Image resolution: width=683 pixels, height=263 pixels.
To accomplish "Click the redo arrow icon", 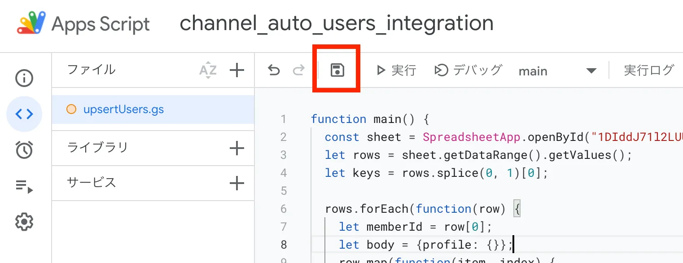I will coord(298,70).
